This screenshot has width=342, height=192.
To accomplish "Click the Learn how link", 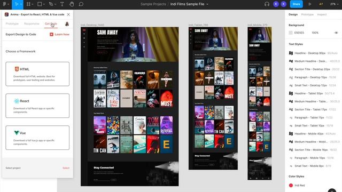I will [62, 34].
